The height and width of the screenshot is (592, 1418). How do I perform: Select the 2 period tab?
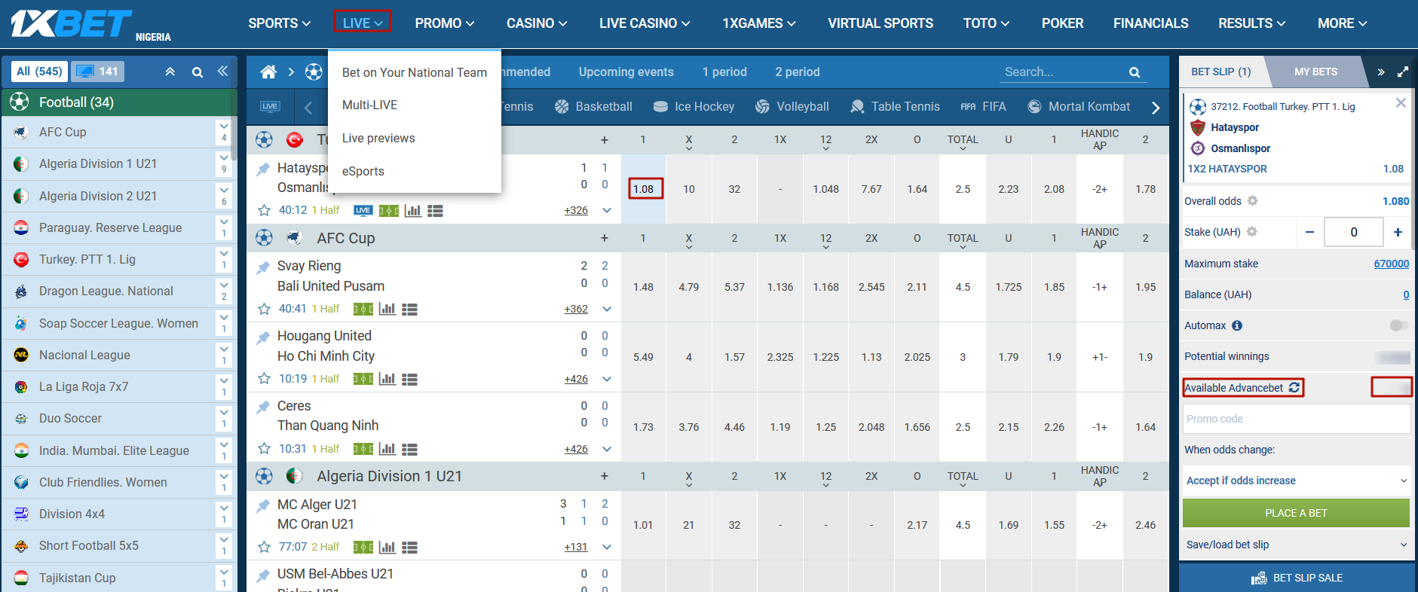click(x=798, y=72)
